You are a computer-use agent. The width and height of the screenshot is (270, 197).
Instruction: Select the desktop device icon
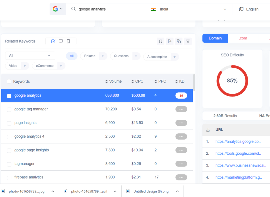click(61, 41)
